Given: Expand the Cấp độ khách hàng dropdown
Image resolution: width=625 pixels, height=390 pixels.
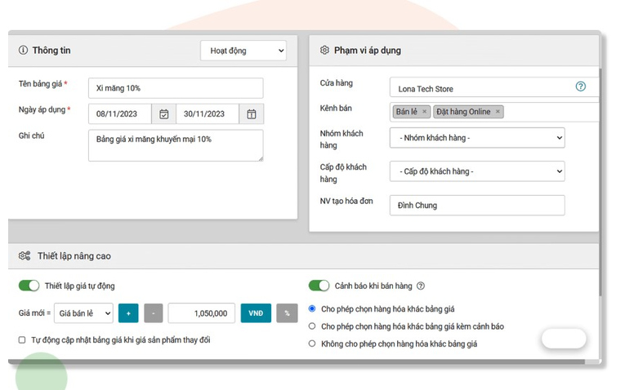Looking at the screenshot, I should pyautogui.click(x=477, y=171).
